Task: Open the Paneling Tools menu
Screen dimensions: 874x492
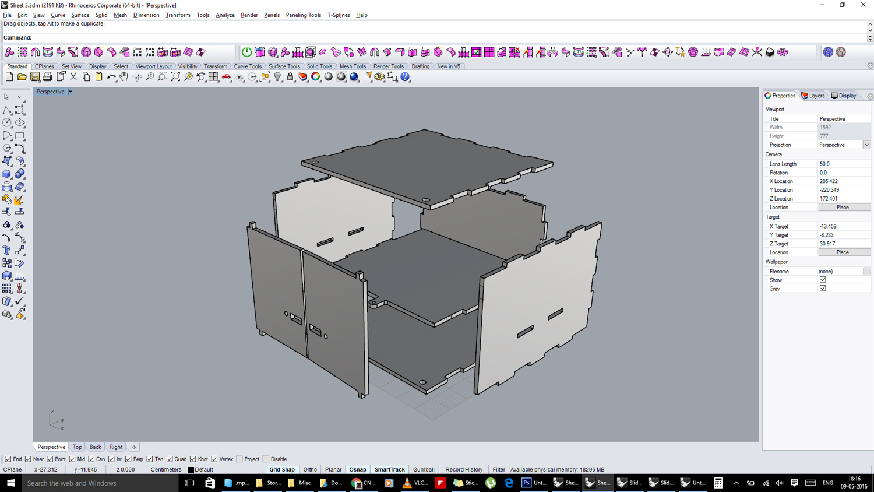Action: (x=303, y=15)
